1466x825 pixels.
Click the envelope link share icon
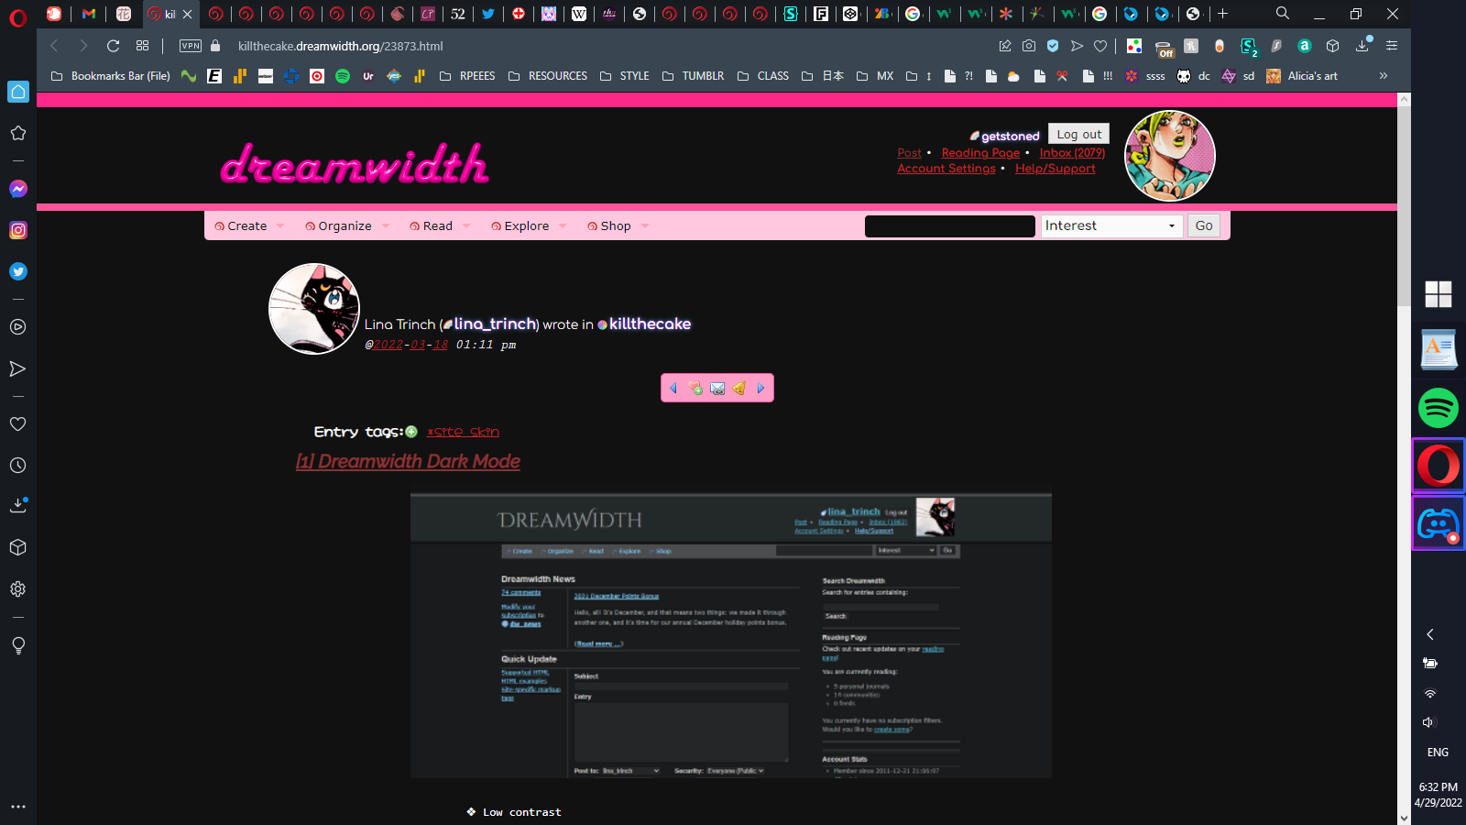717,388
